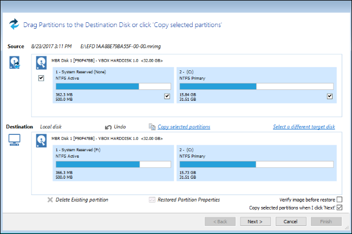Toggle the whole source disk checkbox
This screenshot has width=352, height=234.
click(41, 79)
